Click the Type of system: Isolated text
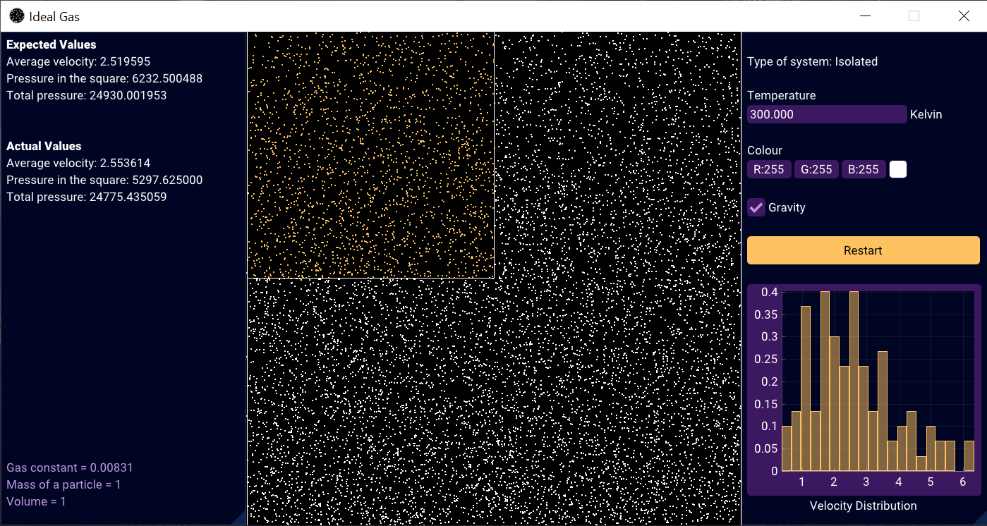 (812, 61)
